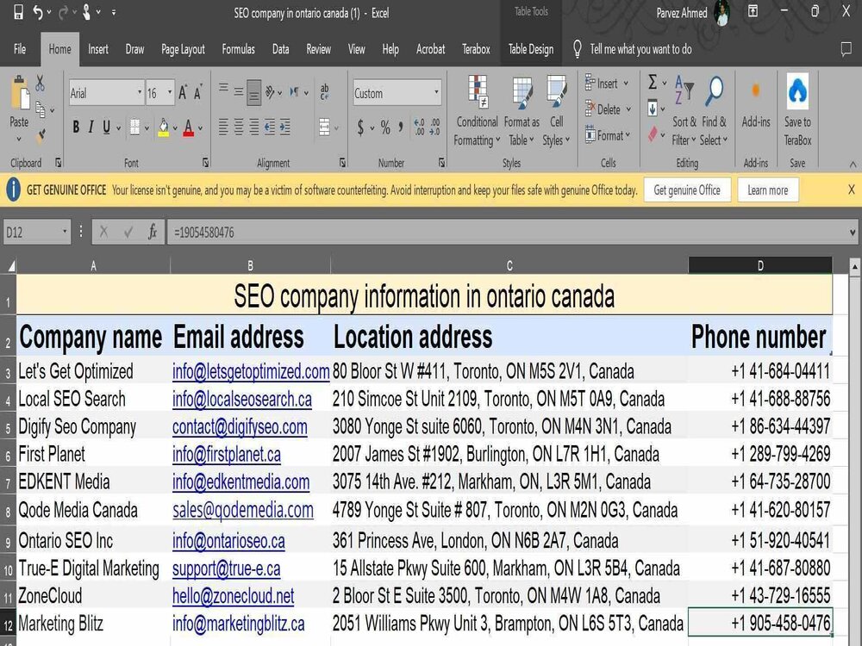Screen dimensions: 862x646
Task: Click the Percent Style icon
Action: 385,127
